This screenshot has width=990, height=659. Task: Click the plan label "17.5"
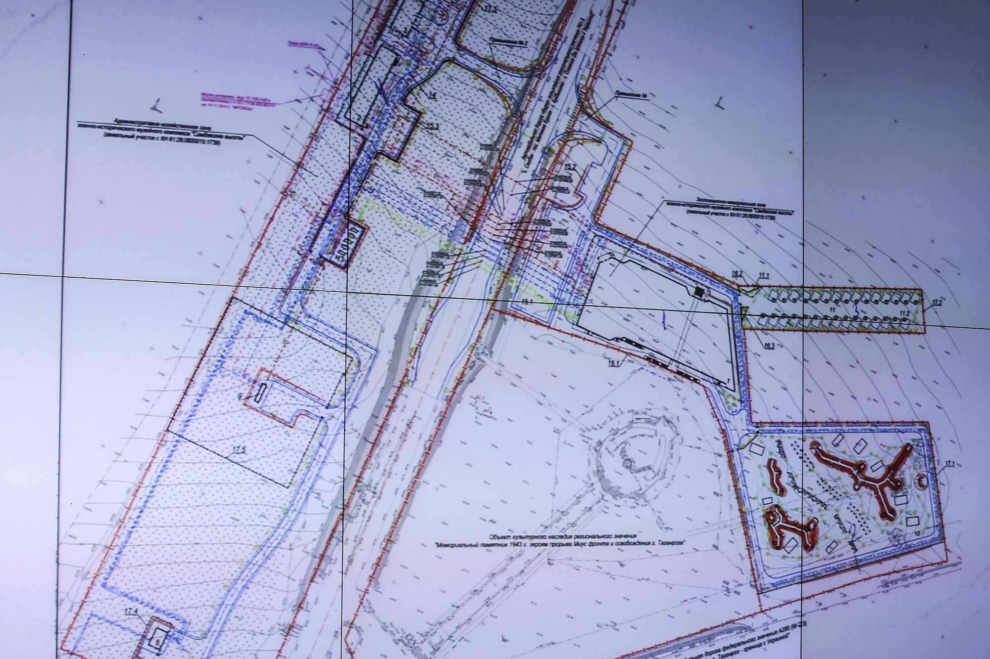(x=240, y=450)
